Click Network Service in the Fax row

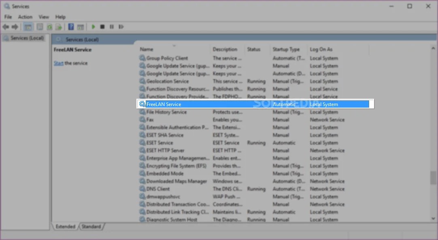coord(327,119)
